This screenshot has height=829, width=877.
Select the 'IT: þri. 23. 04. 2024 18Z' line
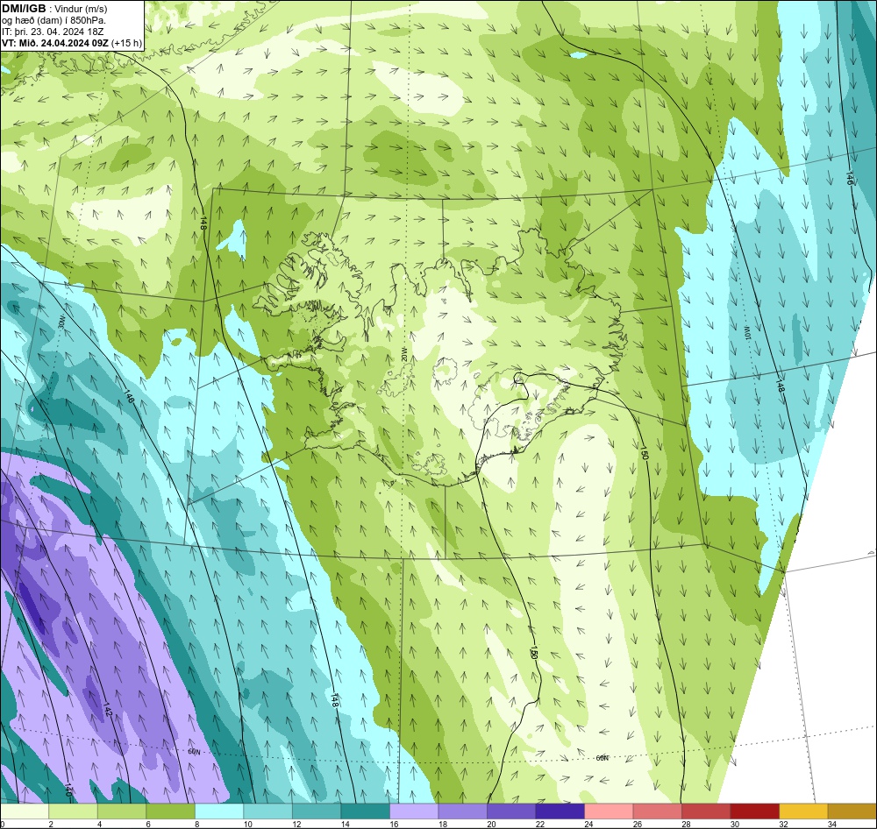click(53, 32)
